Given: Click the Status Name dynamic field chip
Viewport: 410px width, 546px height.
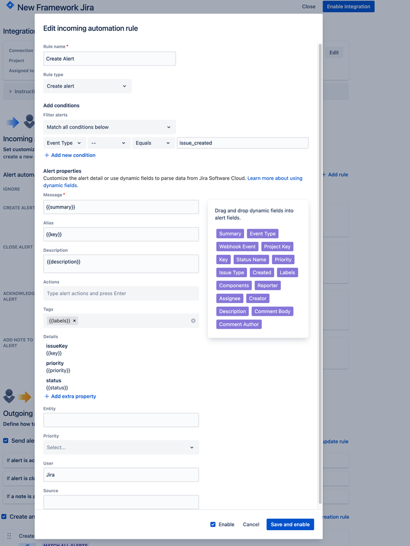Looking at the screenshot, I should point(251,259).
